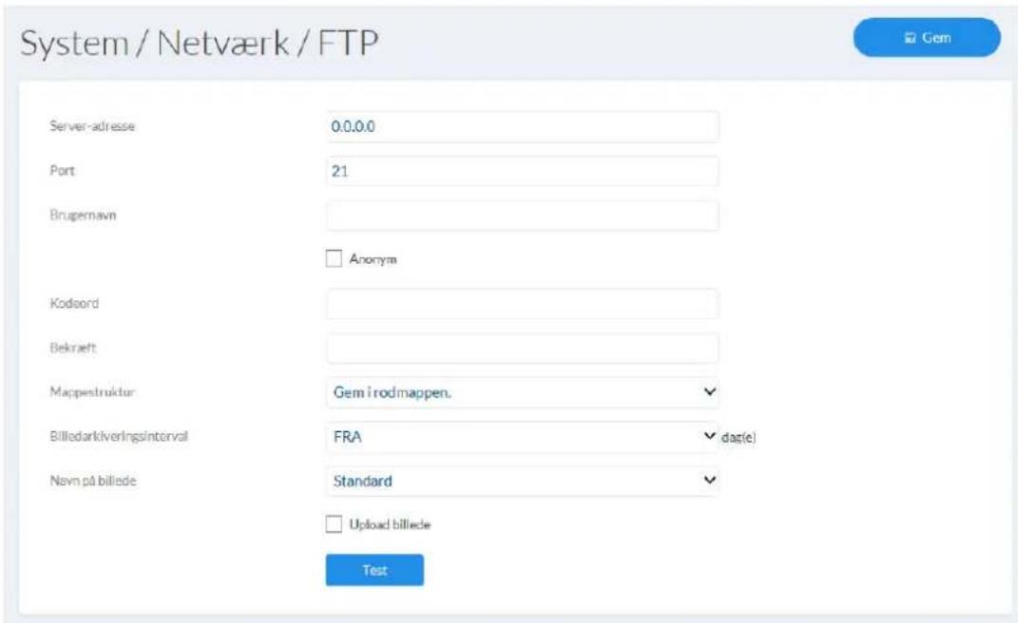Click the Anonym label text
This screenshot has height=623, width=1018.
[x=373, y=259]
